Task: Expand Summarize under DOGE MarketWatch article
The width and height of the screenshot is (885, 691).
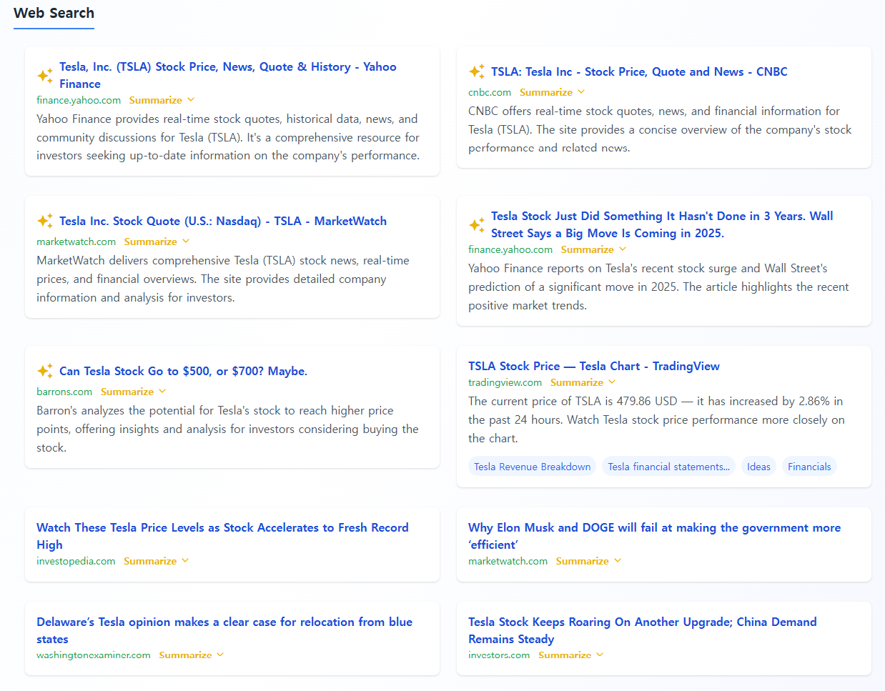Action: tap(588, 561)
